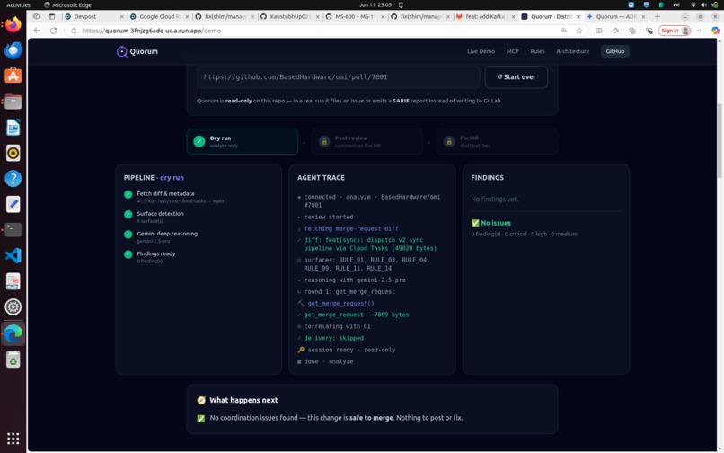Click the Start over button

pyautogui.click(x=517, y=76)
